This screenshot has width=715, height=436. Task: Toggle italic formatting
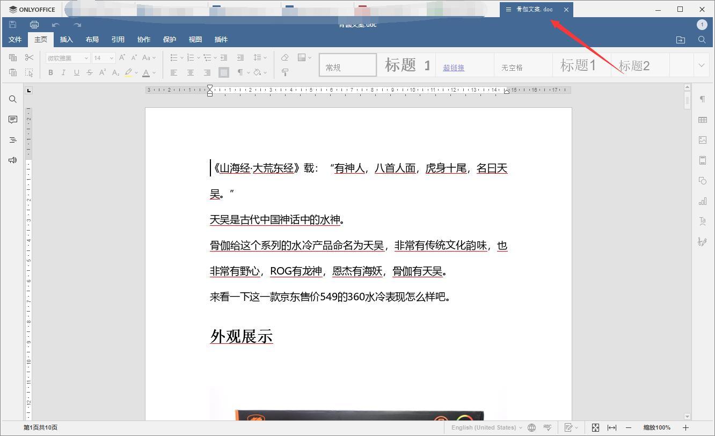tap(63, 72)
